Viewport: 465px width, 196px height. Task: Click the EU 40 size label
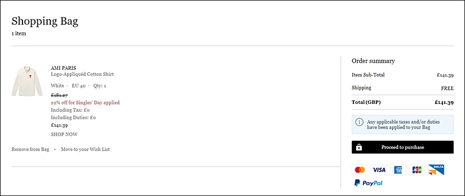click(79, 86)
